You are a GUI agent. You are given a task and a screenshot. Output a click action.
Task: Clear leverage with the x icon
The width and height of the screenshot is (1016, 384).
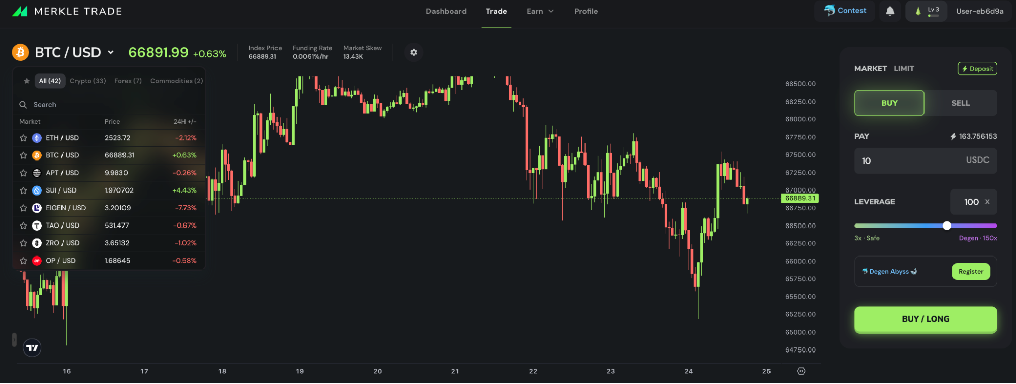(x=987, y=202)
